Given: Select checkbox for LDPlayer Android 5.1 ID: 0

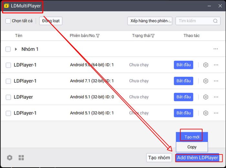Looking at the screenshot, I should point(8,97).
